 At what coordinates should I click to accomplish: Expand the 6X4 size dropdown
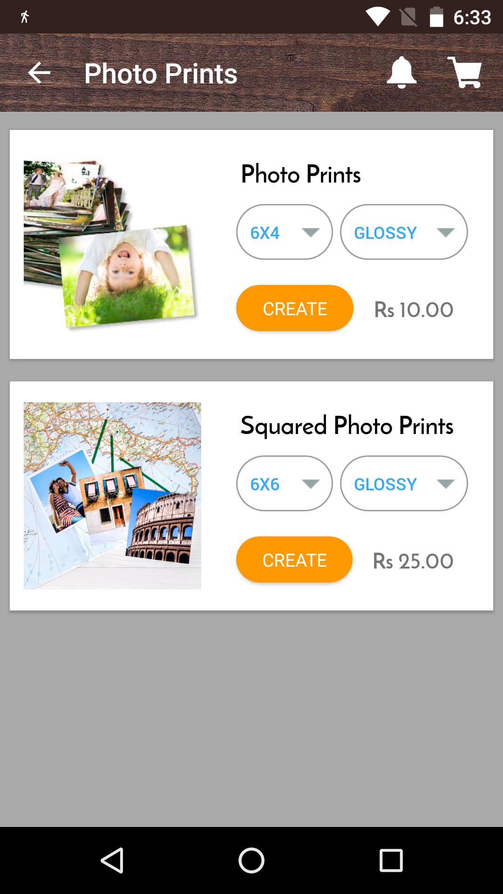285,232
